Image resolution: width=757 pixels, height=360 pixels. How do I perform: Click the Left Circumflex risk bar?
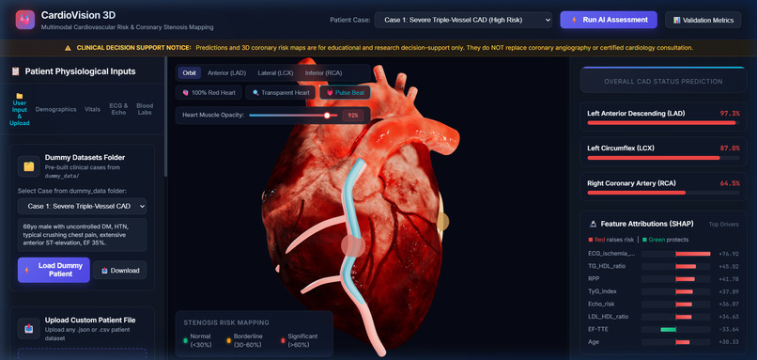[663, 158]
